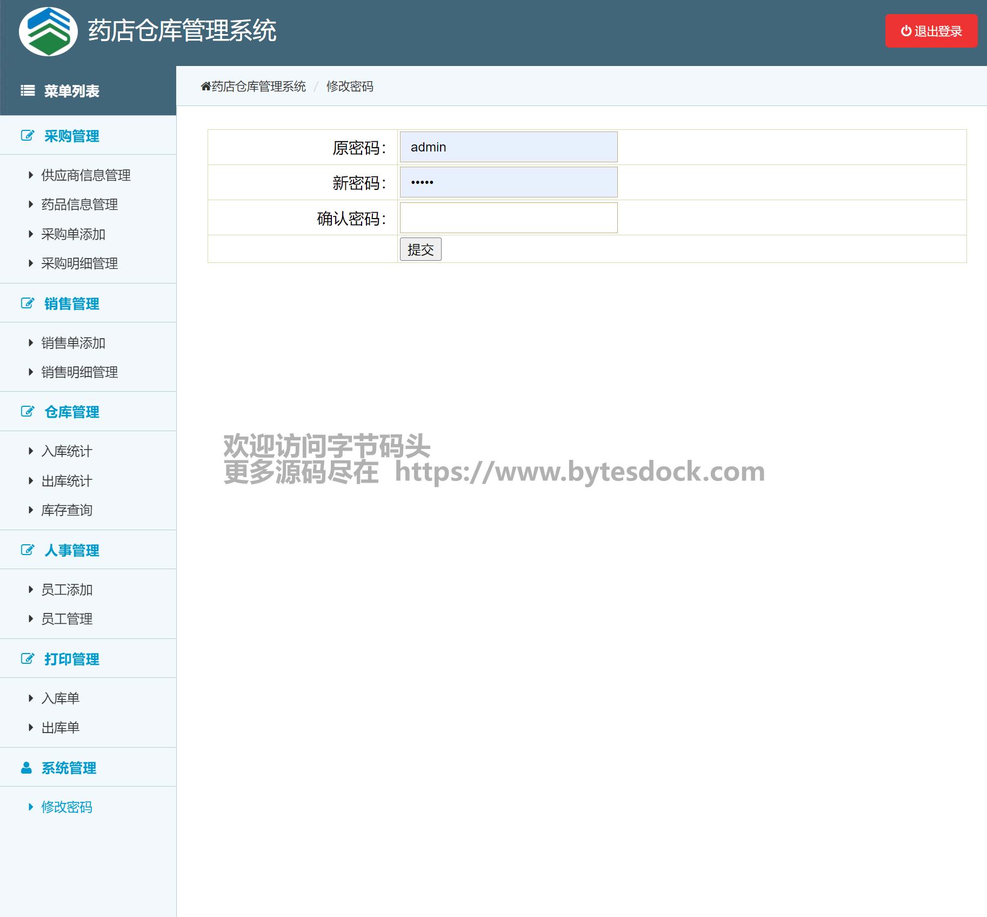987x917 pixels.
Task: Open 药品信息管理 menu item
Action: (79, 204)
